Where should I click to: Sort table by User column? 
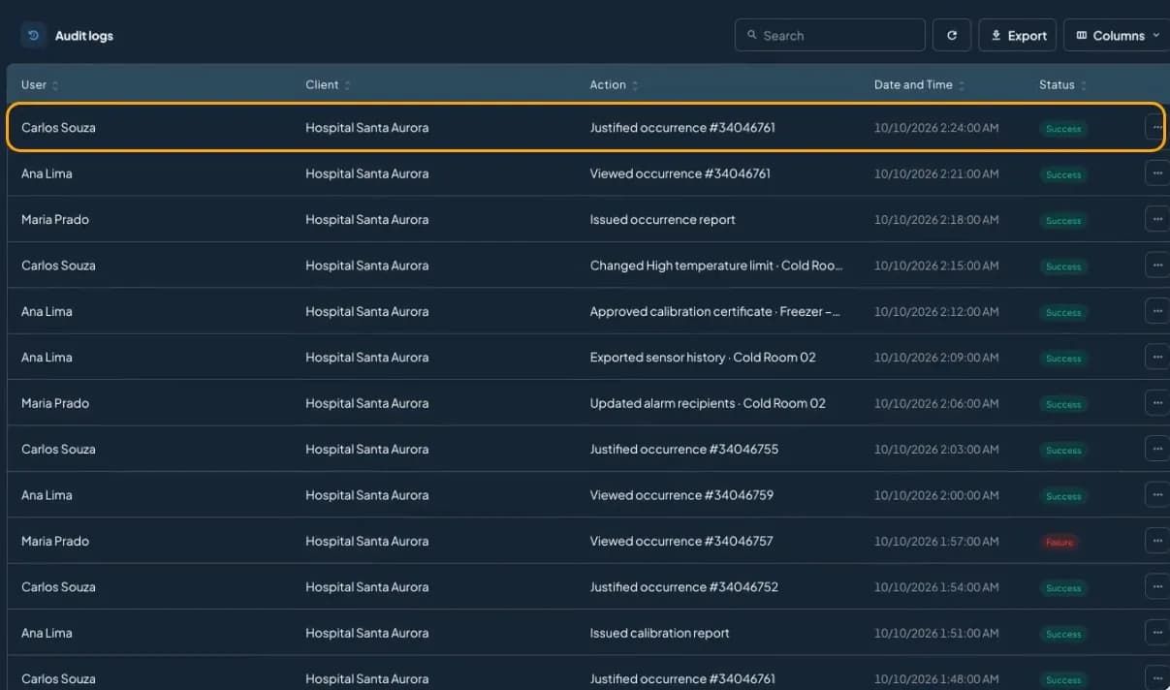click(x=40, y=85)
